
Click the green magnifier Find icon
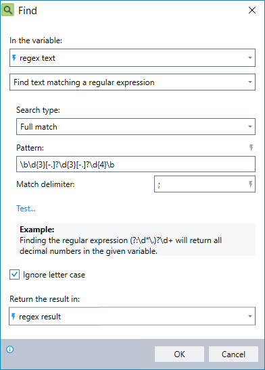(x=8, y=10)
